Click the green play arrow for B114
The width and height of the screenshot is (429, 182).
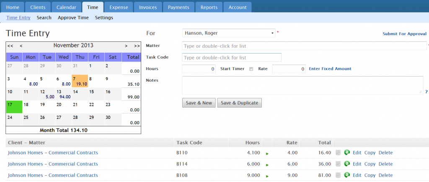[267, 164]
